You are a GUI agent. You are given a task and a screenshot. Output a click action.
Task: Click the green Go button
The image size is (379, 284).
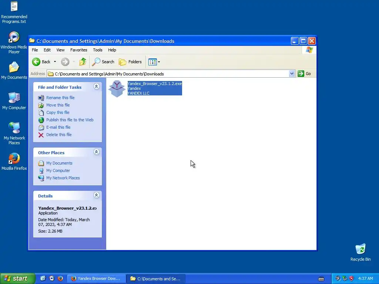(x=304, y=74)
